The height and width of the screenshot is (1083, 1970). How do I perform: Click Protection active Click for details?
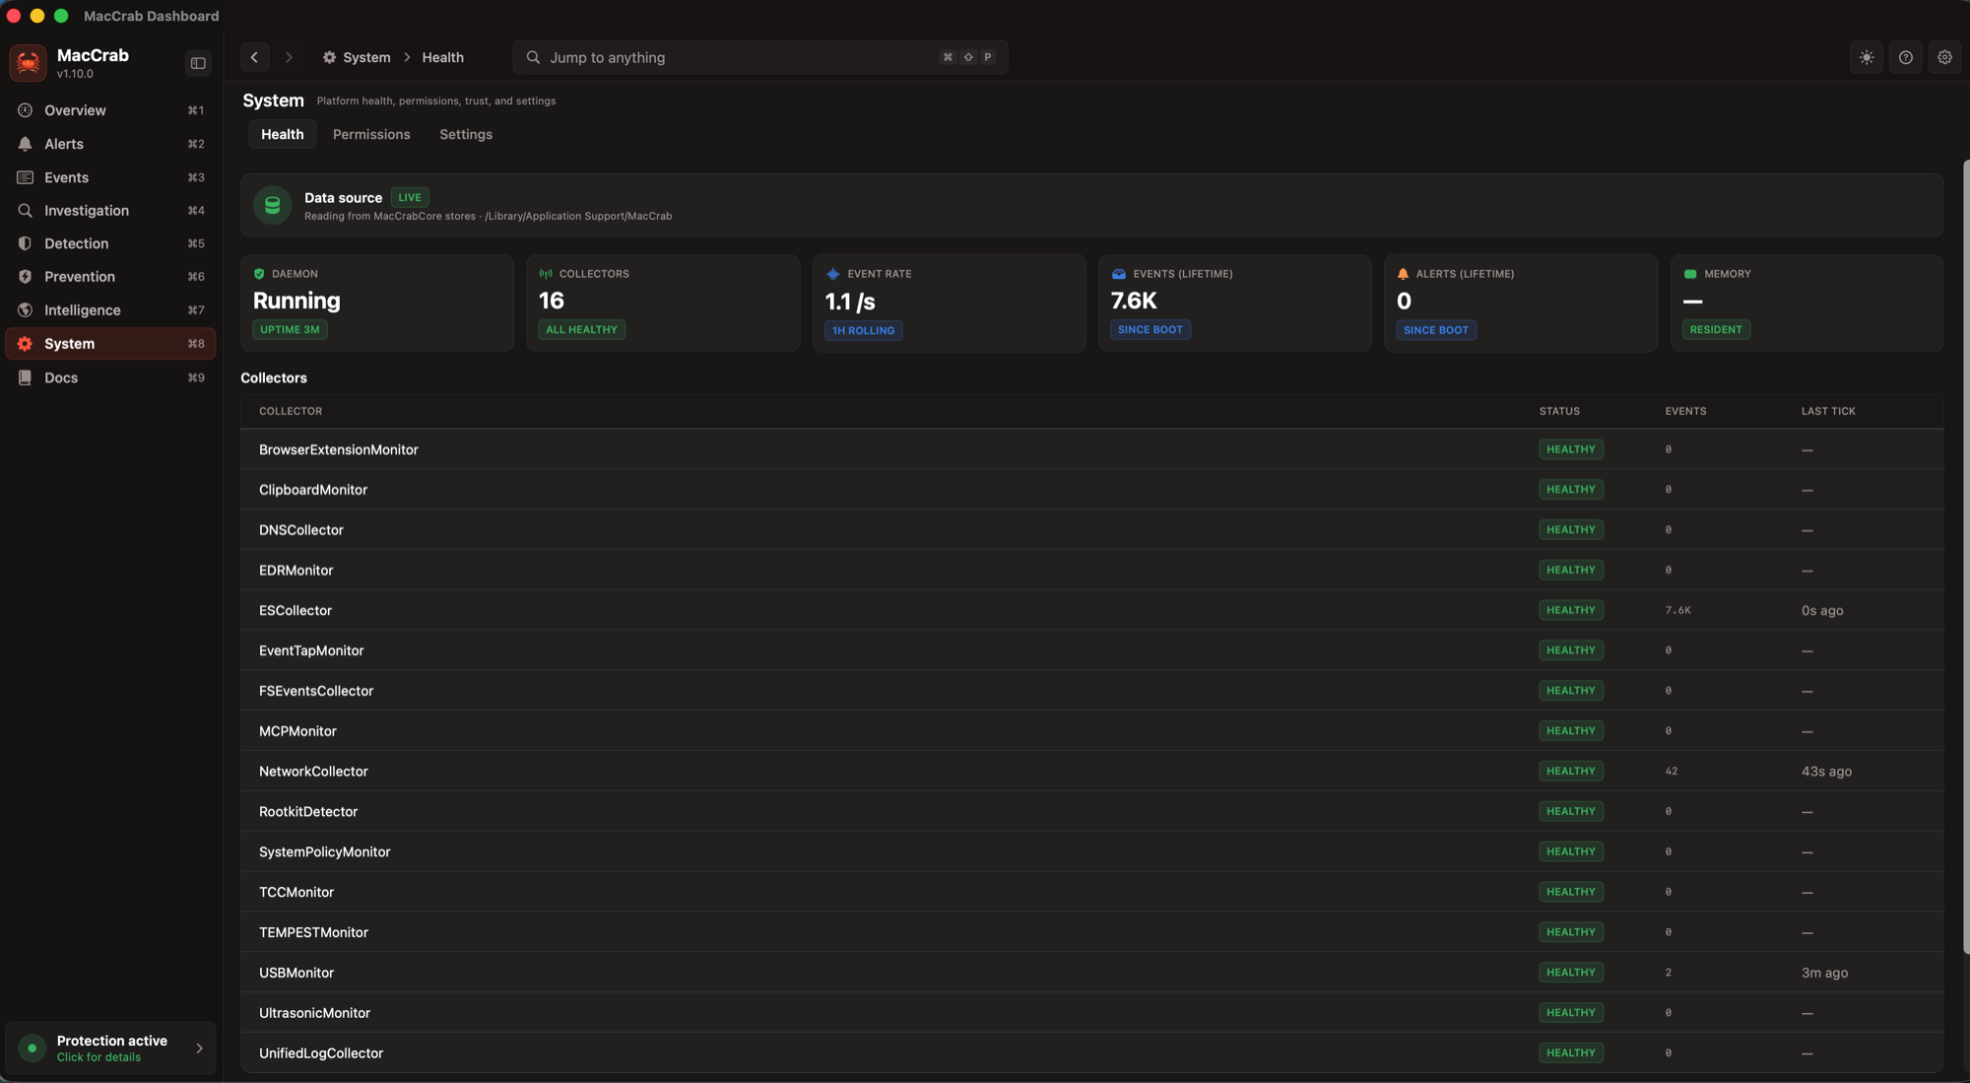click(110, 1049)
